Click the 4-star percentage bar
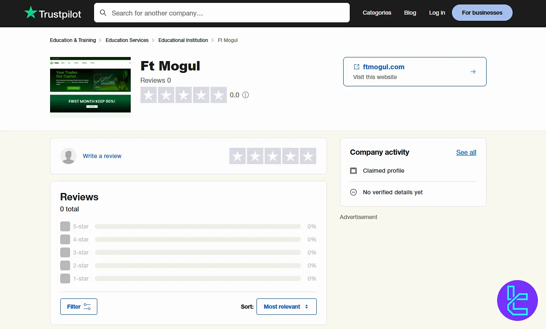546x329 pixels. [x=197, y=239]
